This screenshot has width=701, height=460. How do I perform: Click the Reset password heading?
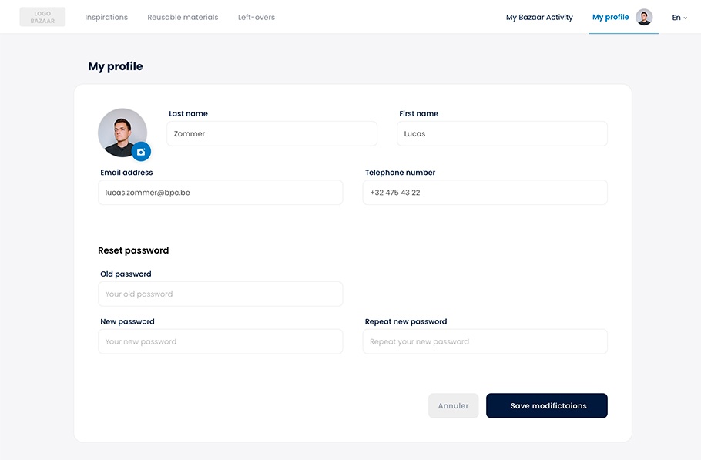(133, 250)
